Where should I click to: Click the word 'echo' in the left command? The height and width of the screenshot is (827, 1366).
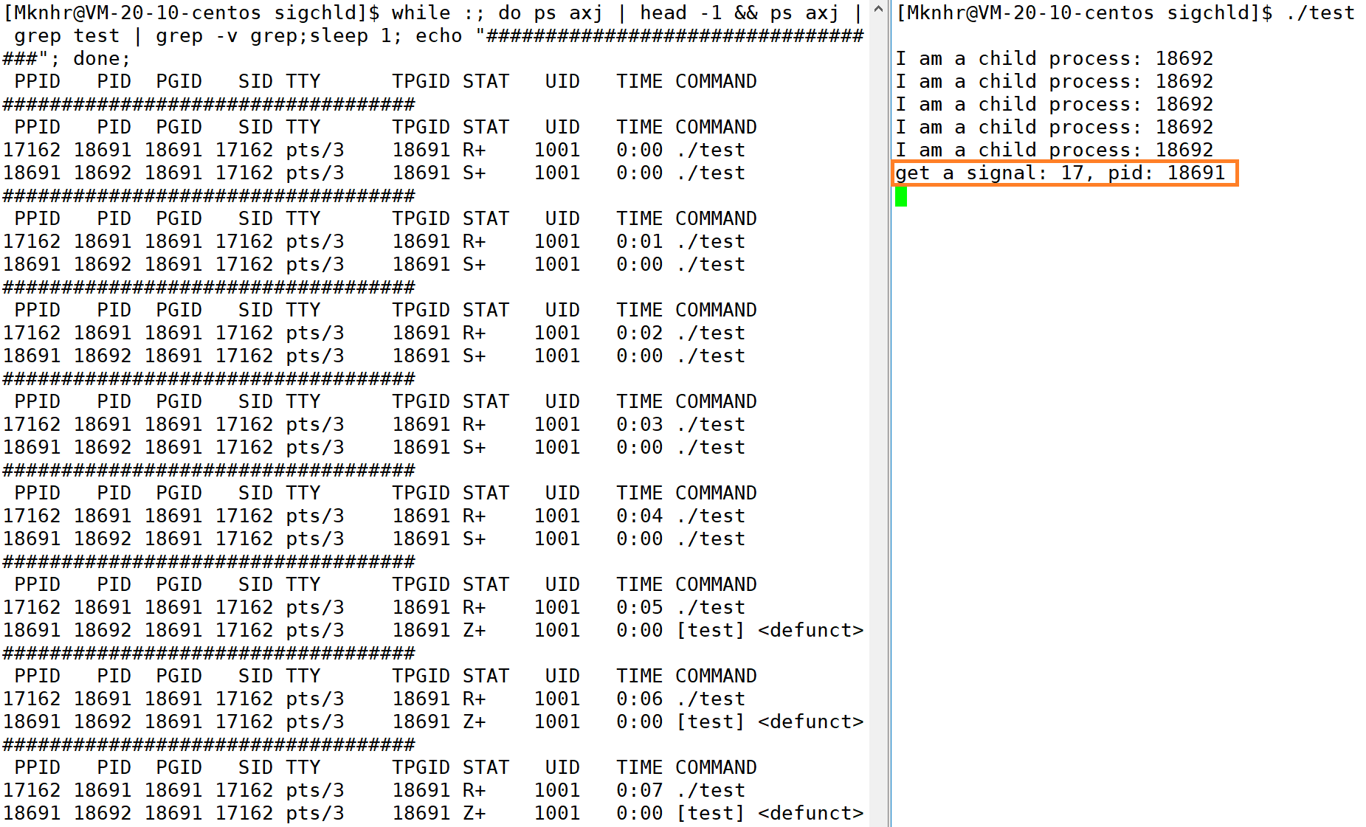click(438, 36)
